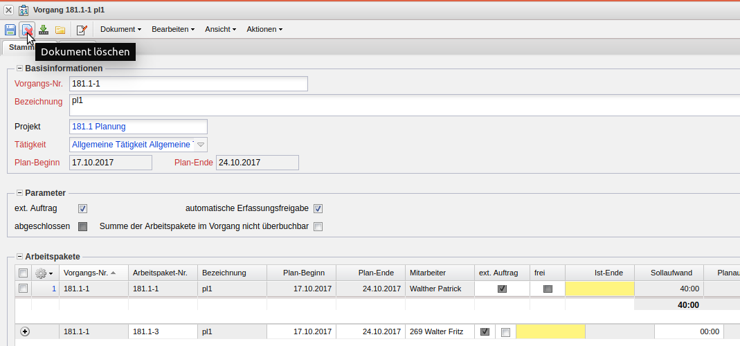740x346 pixels.
Task: Open the gear settings in table header
Action: (44, 273)
